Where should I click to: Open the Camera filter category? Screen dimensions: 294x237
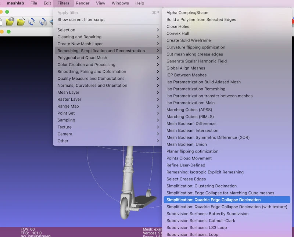[x=108, y=134]
